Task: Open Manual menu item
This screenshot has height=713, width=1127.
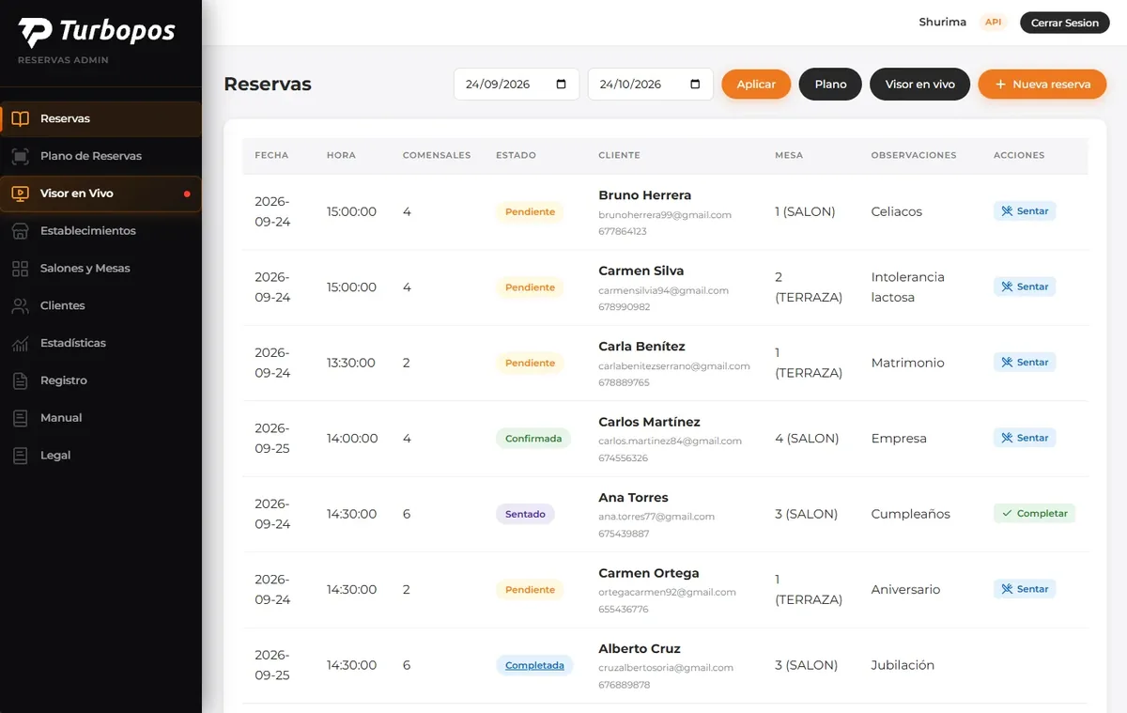Action: click(x=100, y=418)
